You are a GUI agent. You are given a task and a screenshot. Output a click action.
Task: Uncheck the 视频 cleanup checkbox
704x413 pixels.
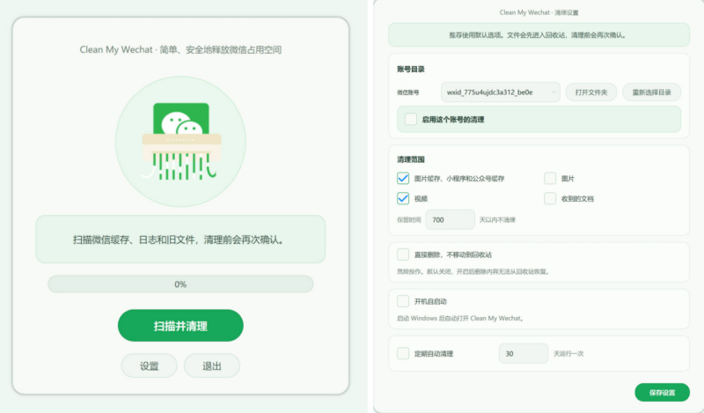pos(403,198)
